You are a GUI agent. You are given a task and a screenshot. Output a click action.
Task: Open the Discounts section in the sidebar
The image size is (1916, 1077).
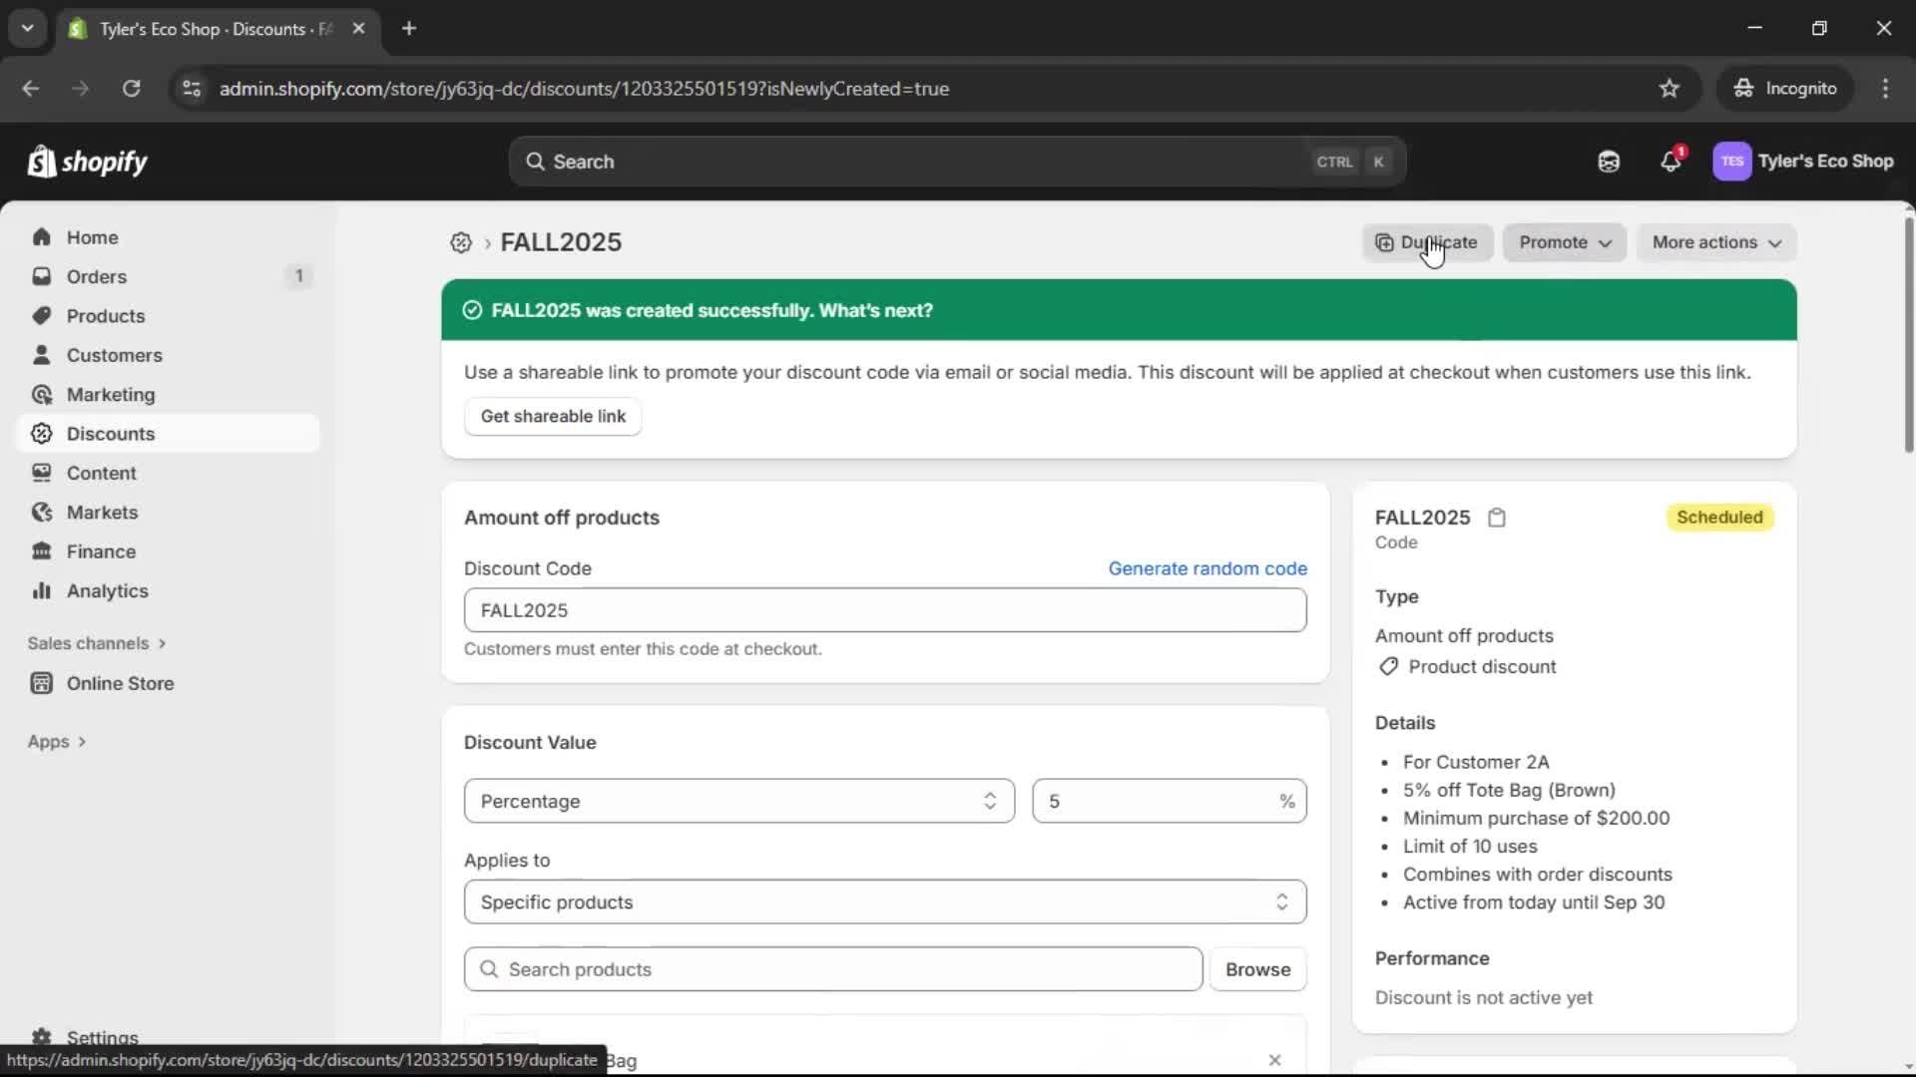click(110, 433)
